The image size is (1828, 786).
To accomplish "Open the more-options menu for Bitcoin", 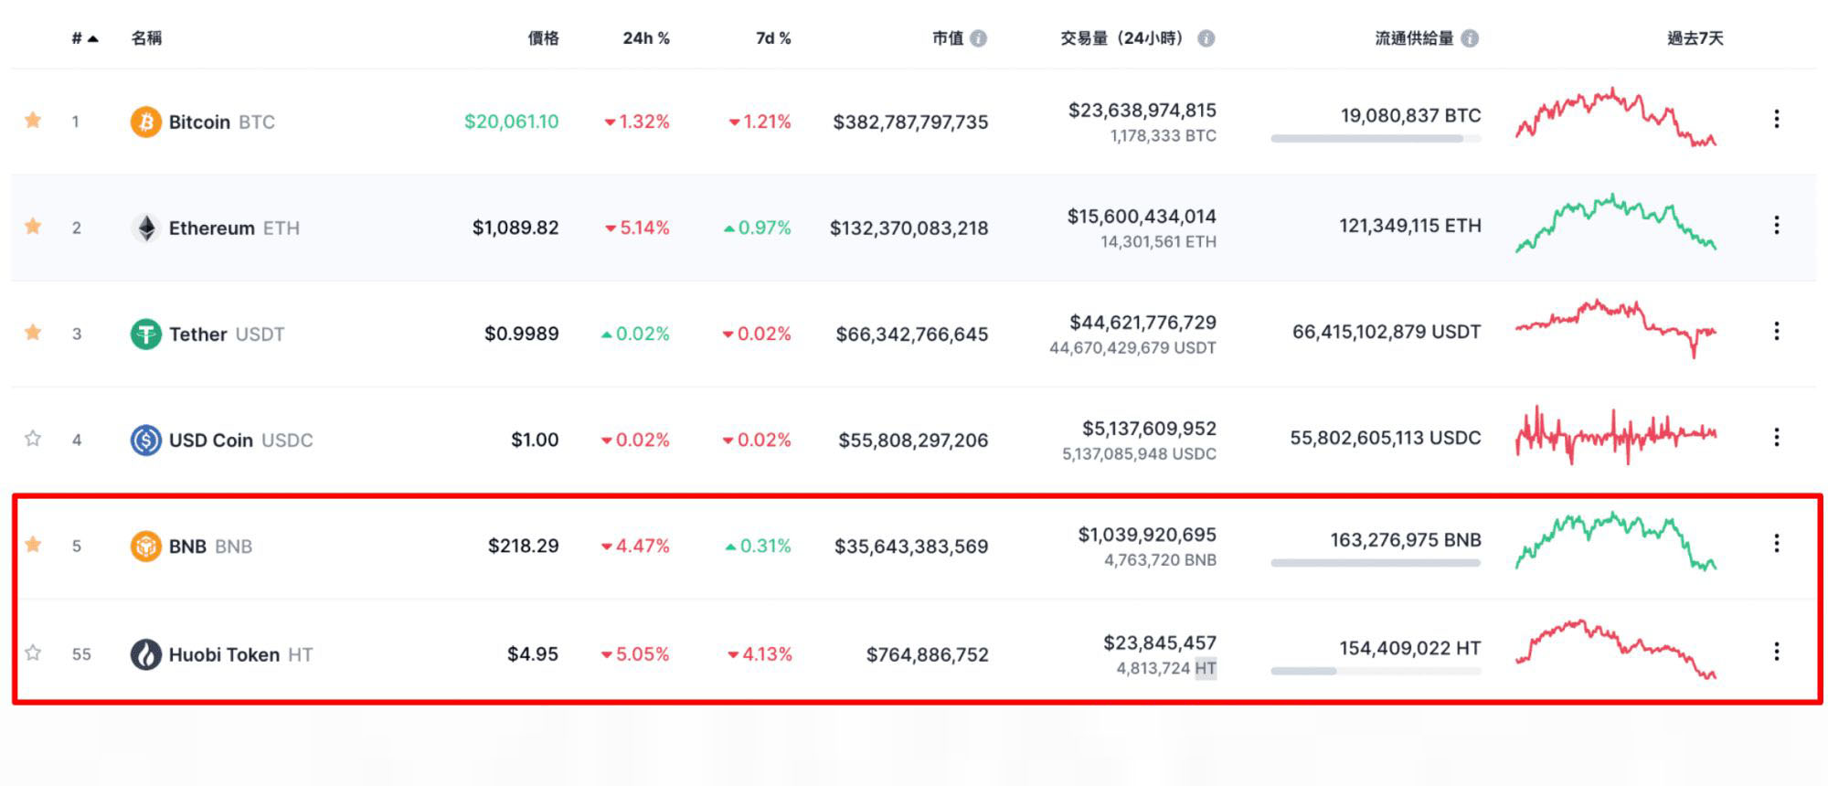I will click(x=1776, y=119).
